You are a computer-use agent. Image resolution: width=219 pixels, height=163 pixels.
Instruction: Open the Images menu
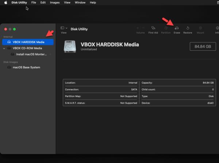tap(55, 3)
